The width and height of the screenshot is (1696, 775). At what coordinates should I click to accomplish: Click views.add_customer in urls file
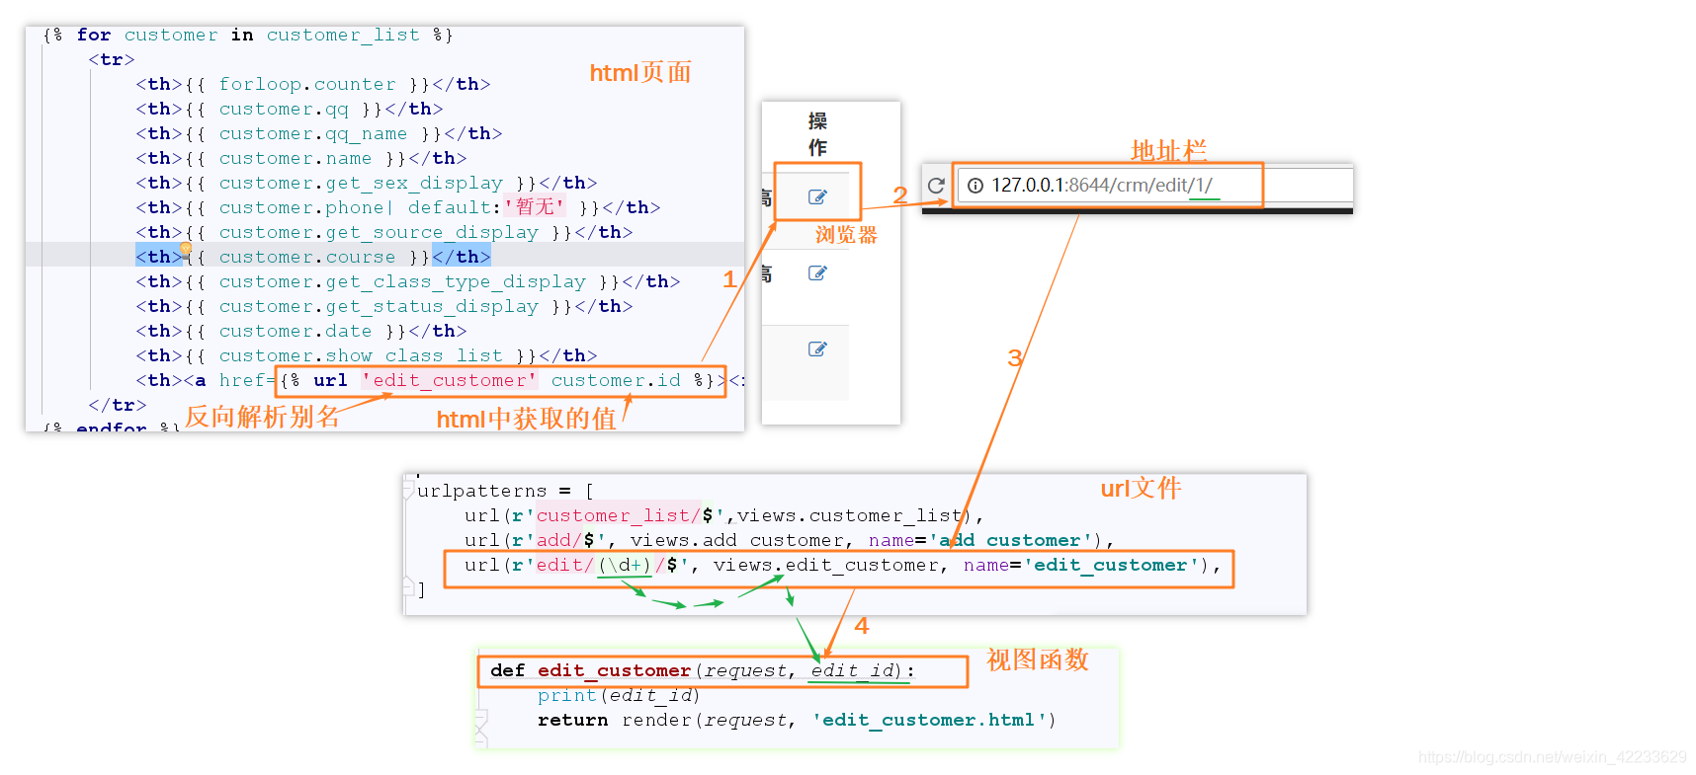click(737, 540)
